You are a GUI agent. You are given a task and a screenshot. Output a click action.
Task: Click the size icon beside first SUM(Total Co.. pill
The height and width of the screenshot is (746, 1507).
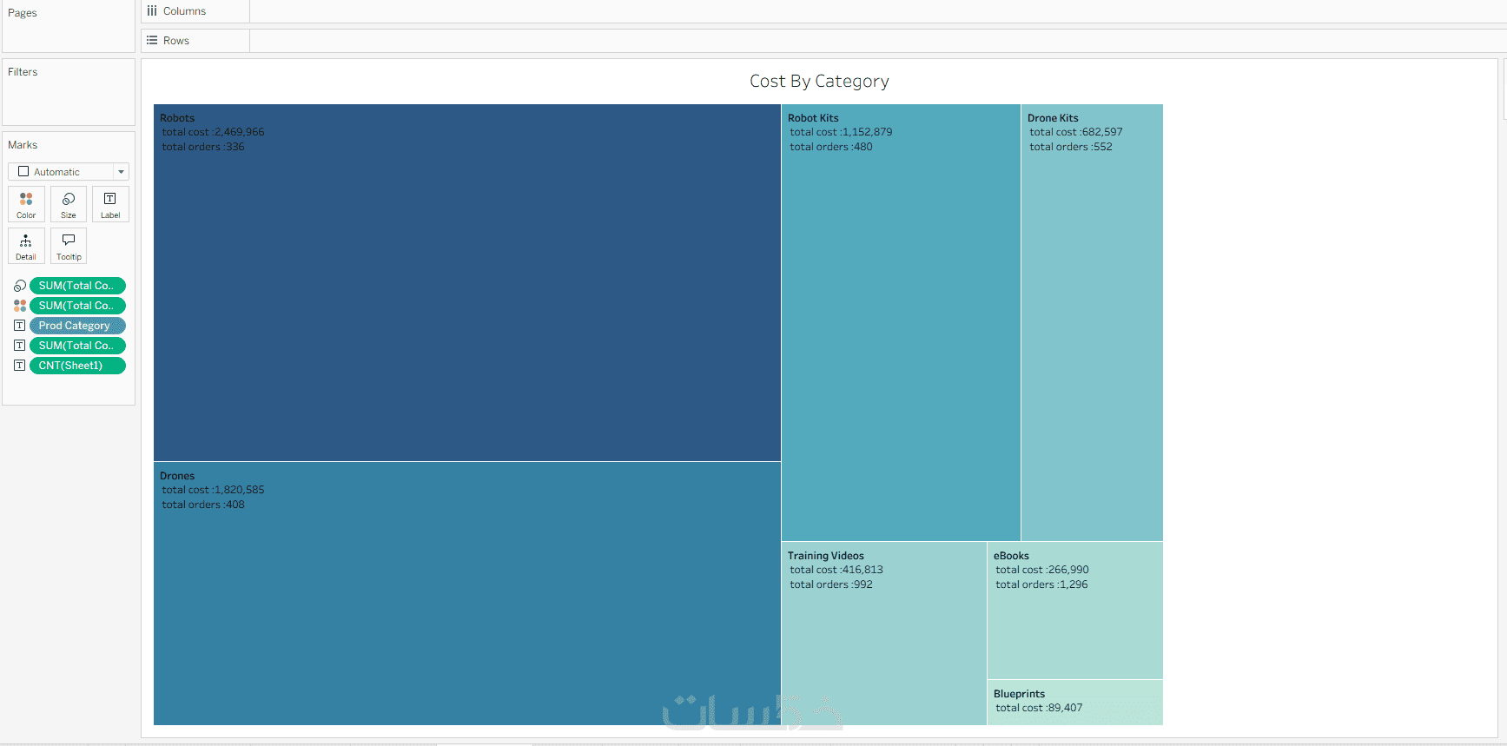tap(20, 286)
